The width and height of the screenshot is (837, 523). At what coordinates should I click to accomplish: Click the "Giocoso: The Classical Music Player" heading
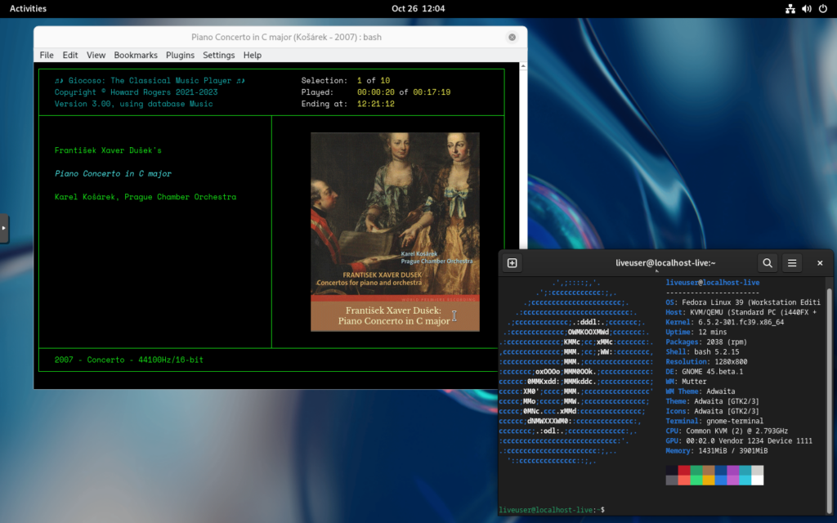coord(150,81)
